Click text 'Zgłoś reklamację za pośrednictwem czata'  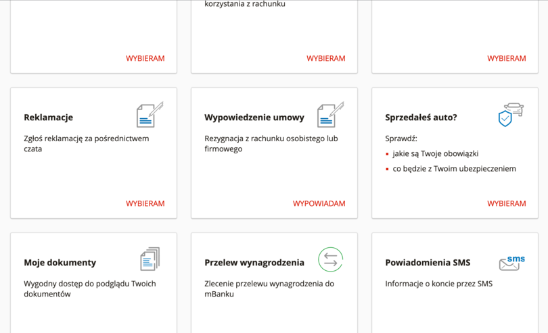(87, 143)
